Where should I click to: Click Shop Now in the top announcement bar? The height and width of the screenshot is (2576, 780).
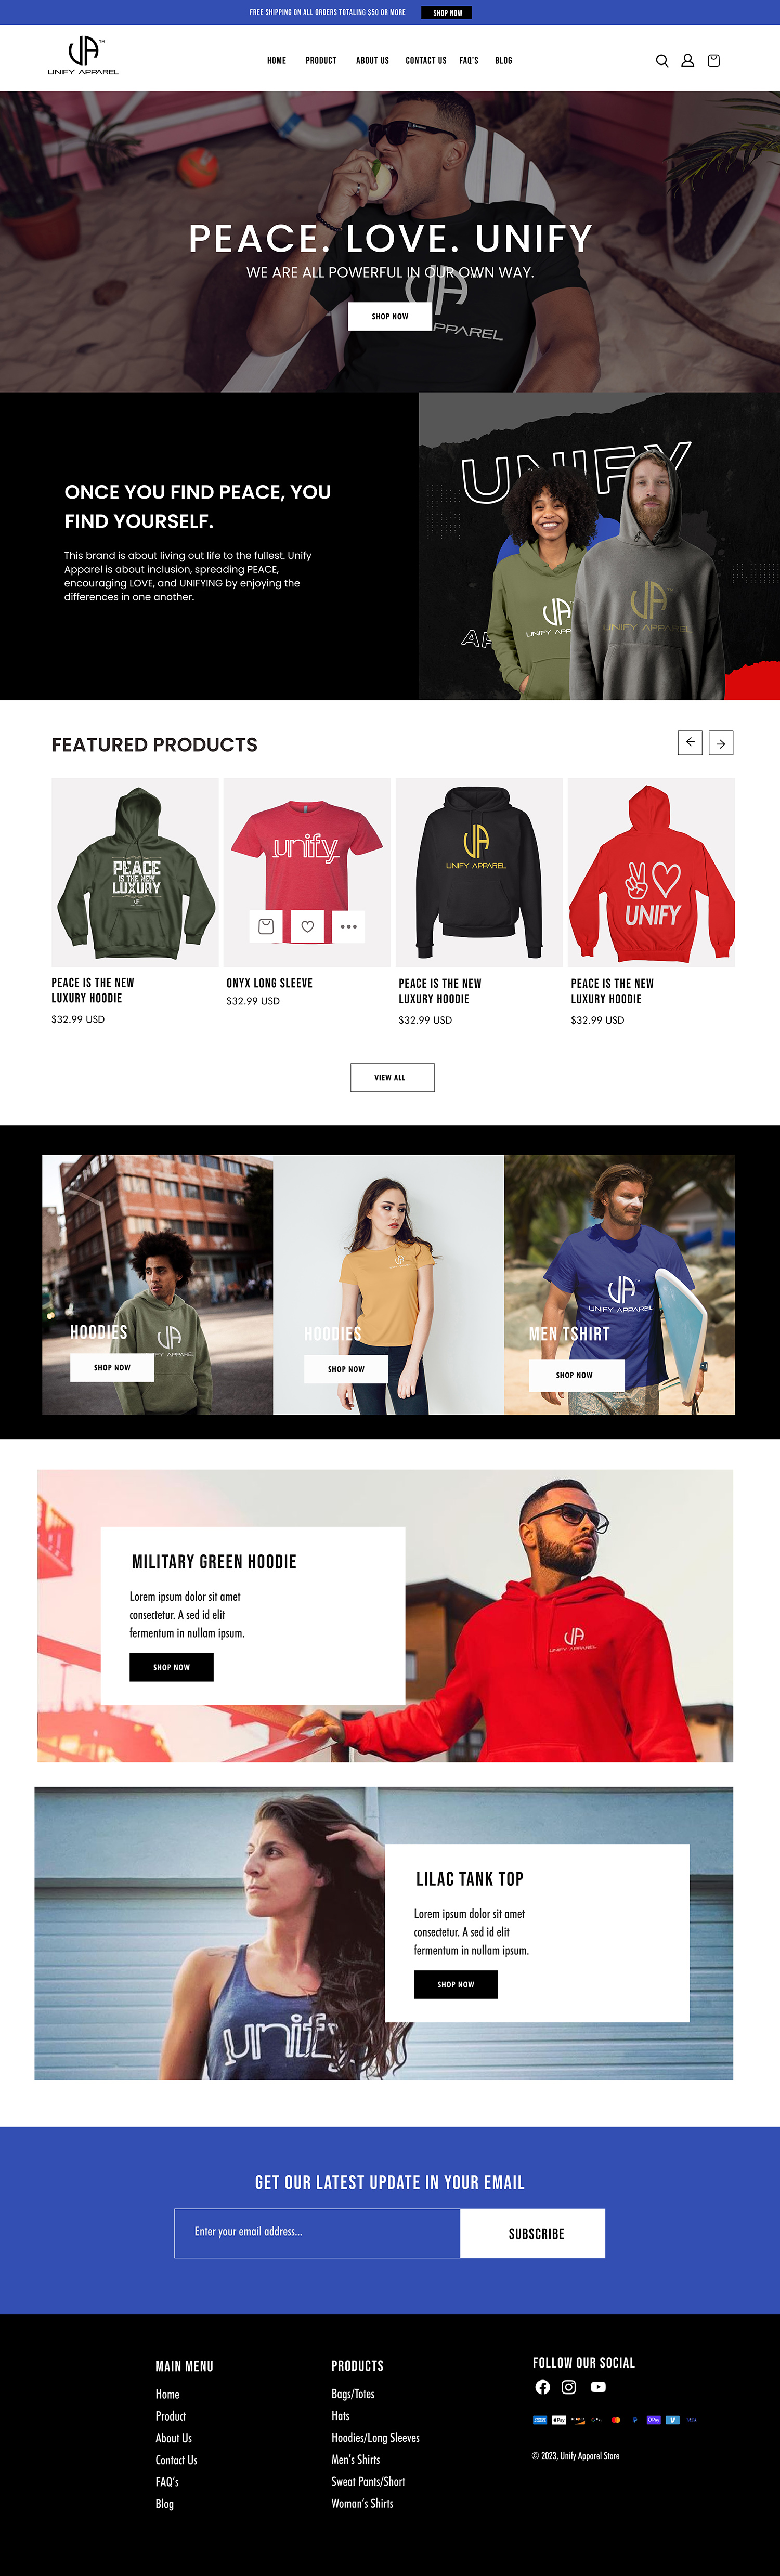click(447, 13)
